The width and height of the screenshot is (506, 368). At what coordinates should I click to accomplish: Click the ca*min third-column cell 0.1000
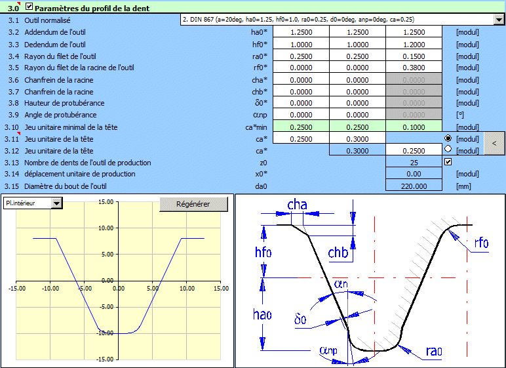pos(414,127)
